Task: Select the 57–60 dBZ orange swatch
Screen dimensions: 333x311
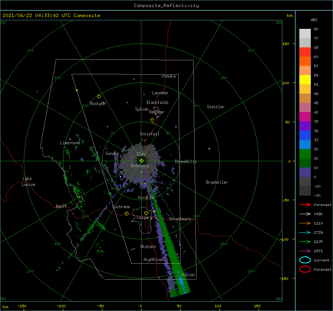Action: coord(305,61)
